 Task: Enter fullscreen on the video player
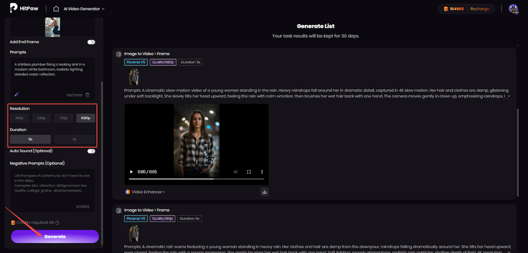pyautogui.click(x=249, y=172)
